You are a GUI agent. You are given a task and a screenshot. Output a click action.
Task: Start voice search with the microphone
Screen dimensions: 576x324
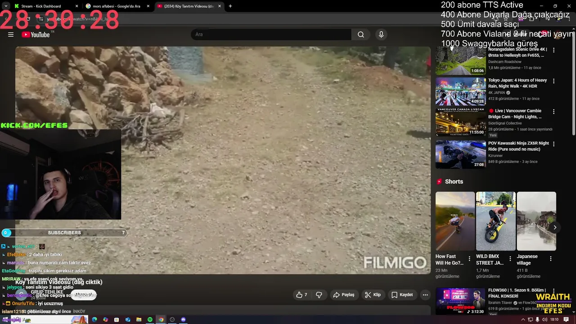381,35
